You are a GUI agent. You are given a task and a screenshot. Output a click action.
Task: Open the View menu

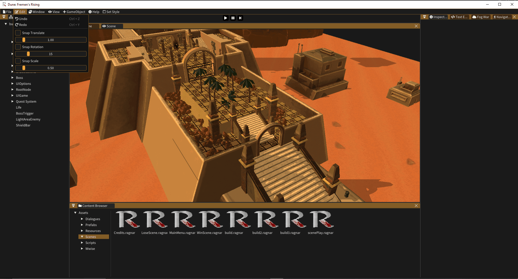[x=54, y=12]
